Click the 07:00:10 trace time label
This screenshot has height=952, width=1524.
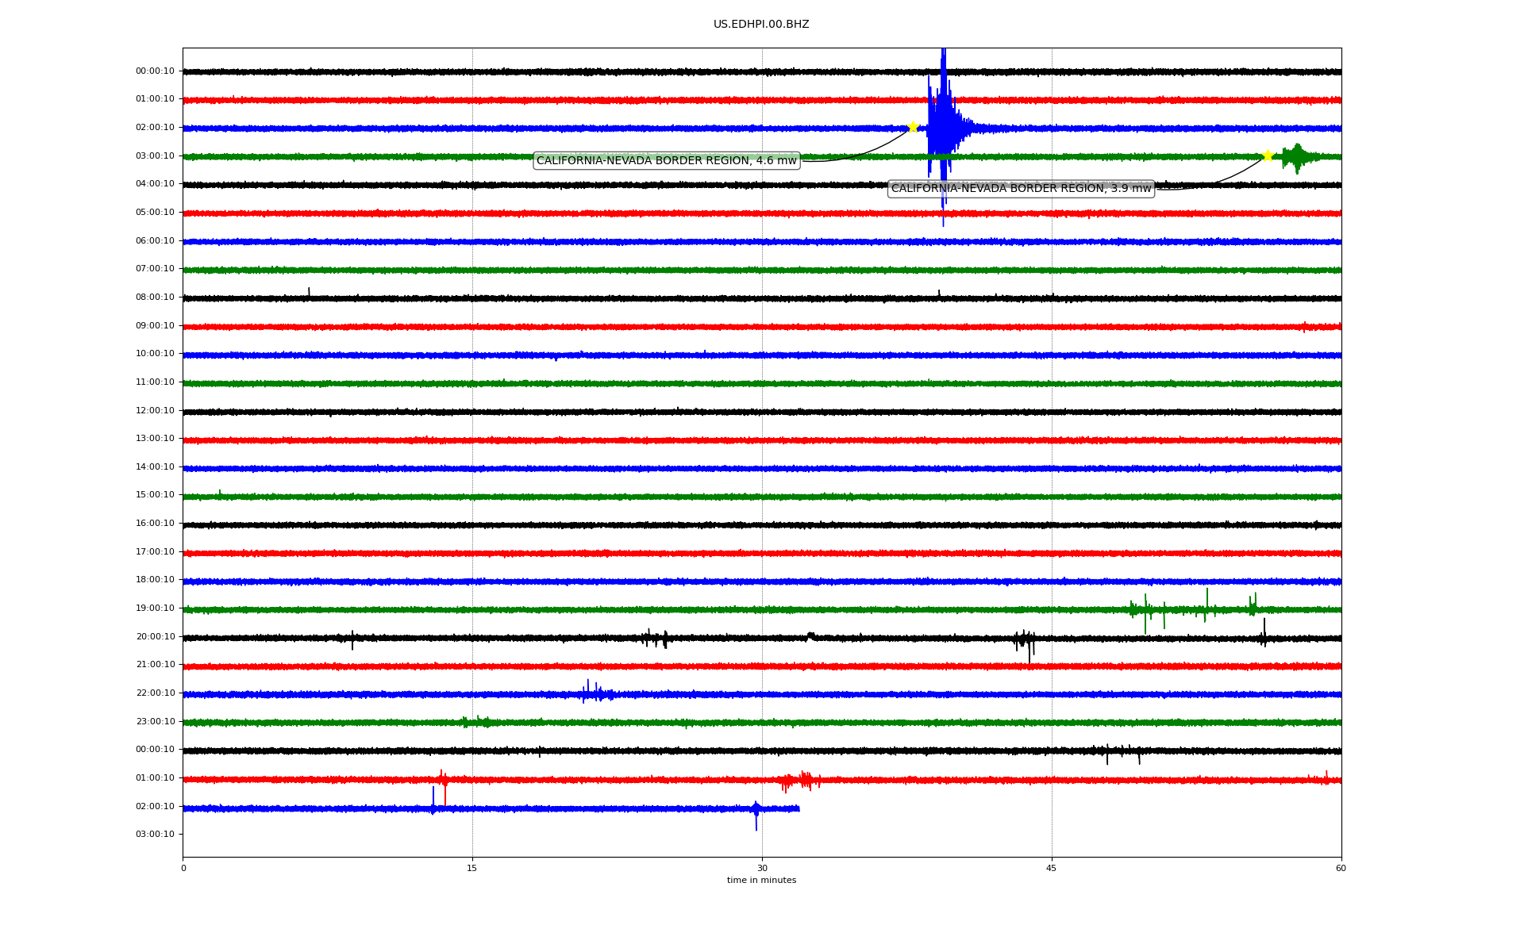(x=155, y=269)
